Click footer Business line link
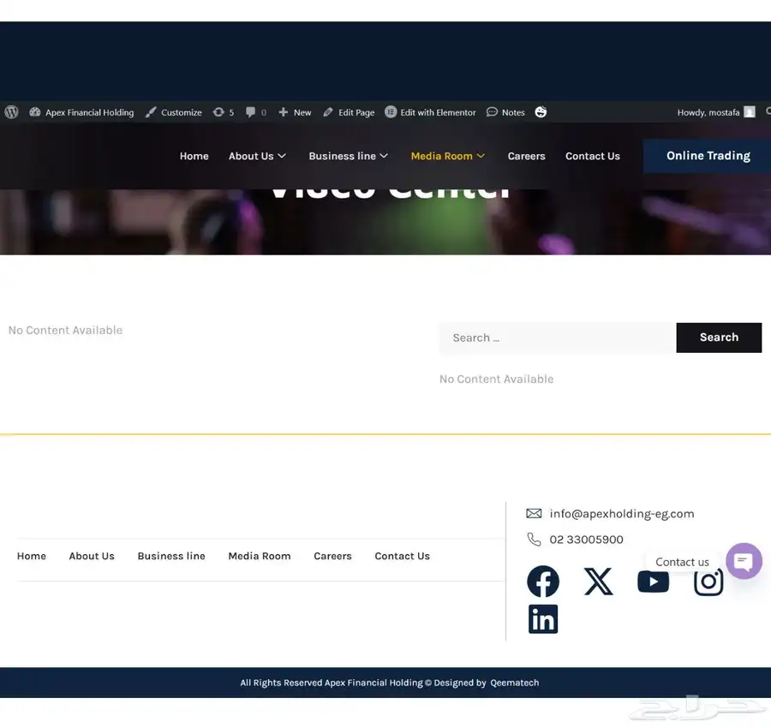The width and height of the screenshot is (771, 728). (171, 556)
